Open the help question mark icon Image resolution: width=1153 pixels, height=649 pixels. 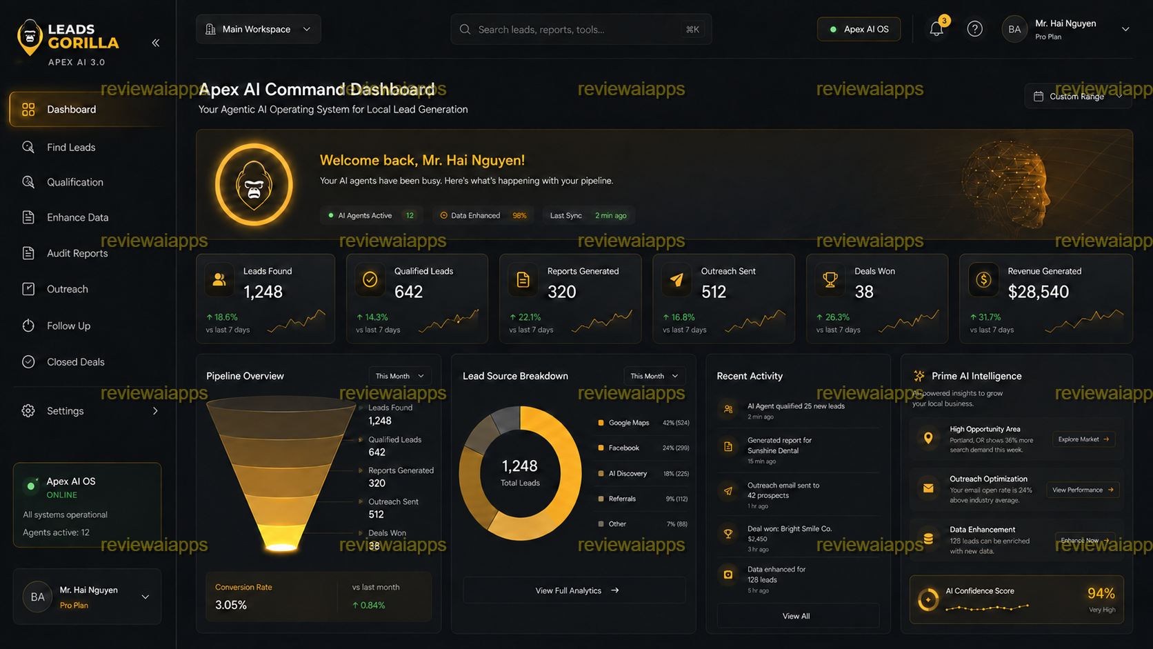pyautogui.click(x=974, y=29)
